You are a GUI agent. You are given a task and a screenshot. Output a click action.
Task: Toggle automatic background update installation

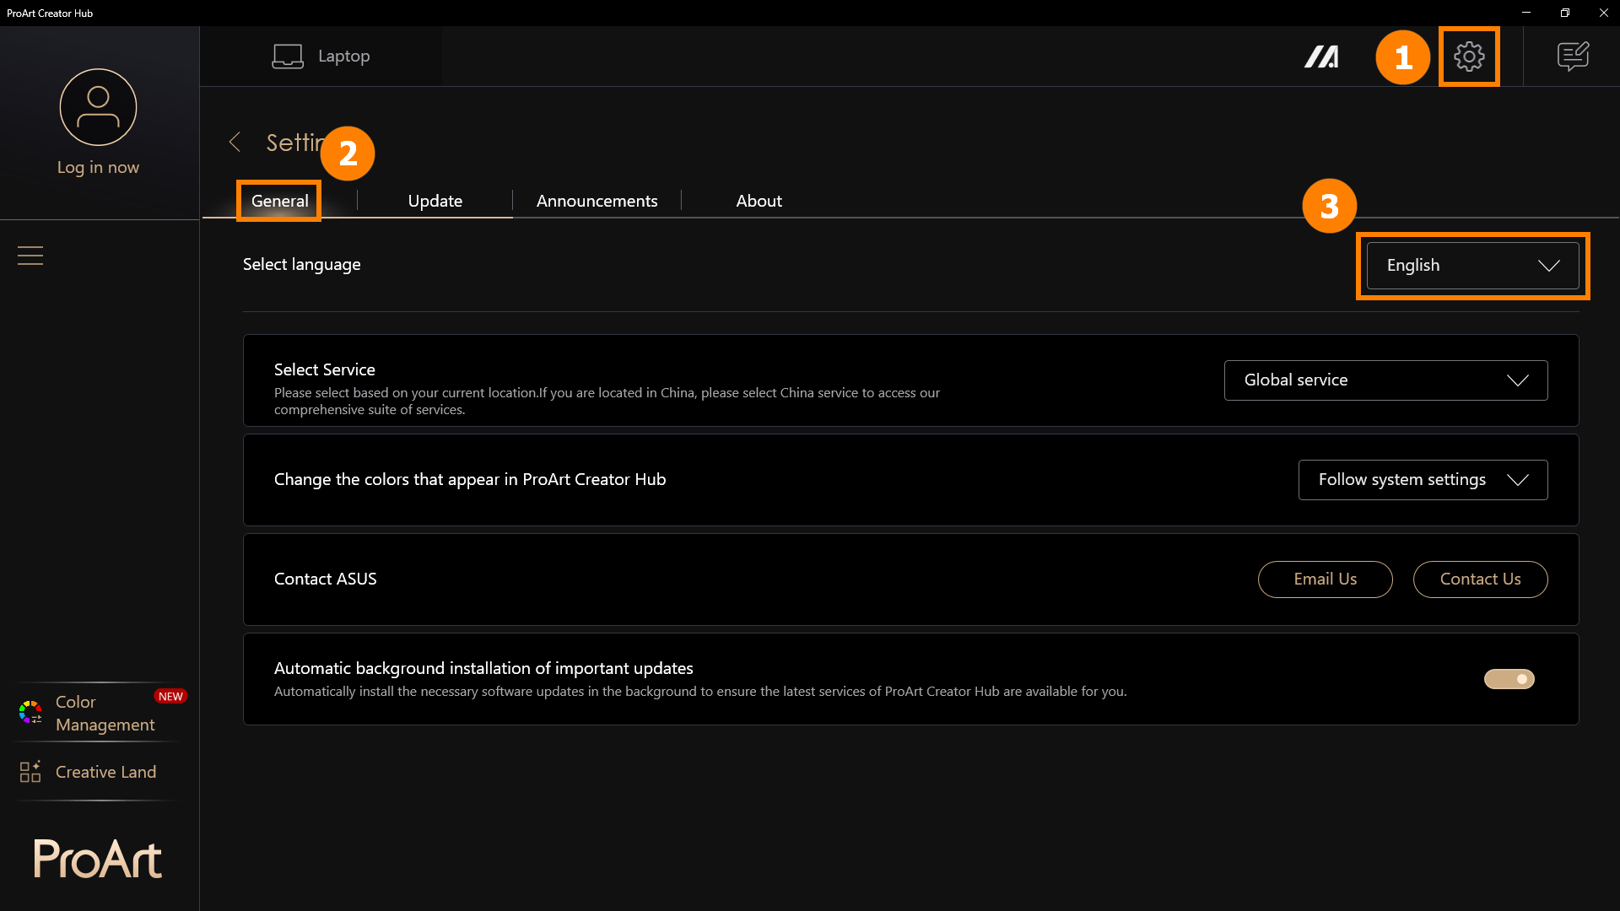[x=1509, y=679]
